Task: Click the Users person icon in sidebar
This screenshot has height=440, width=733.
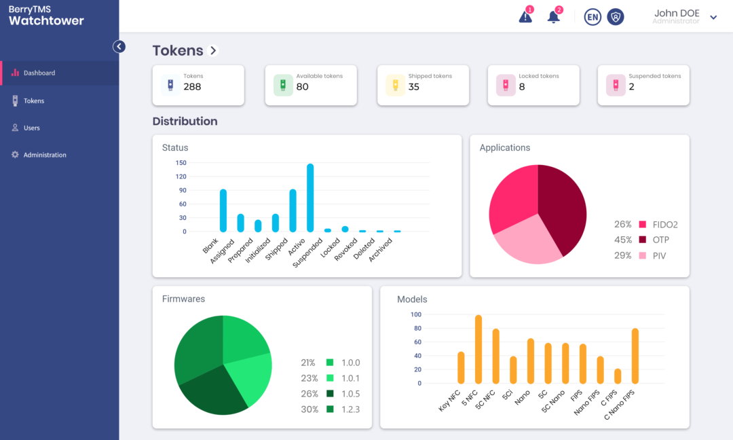Action: (15, 127)
